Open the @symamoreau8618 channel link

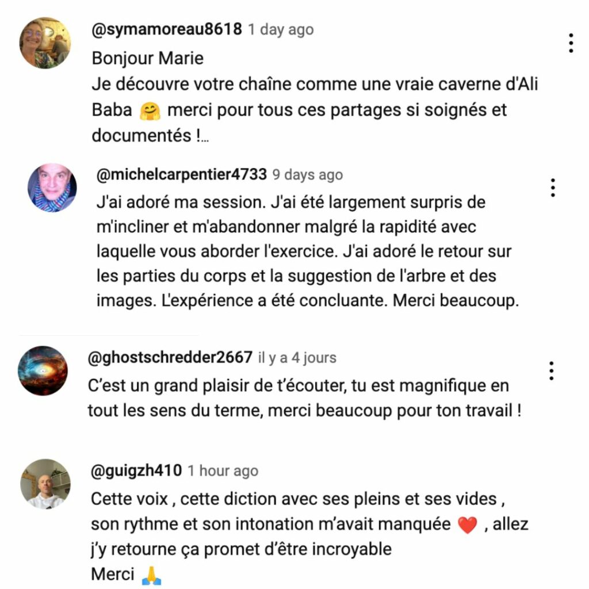click(167, 29)
